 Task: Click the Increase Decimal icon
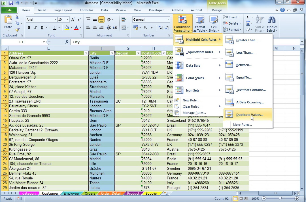(x=161, y=28)
